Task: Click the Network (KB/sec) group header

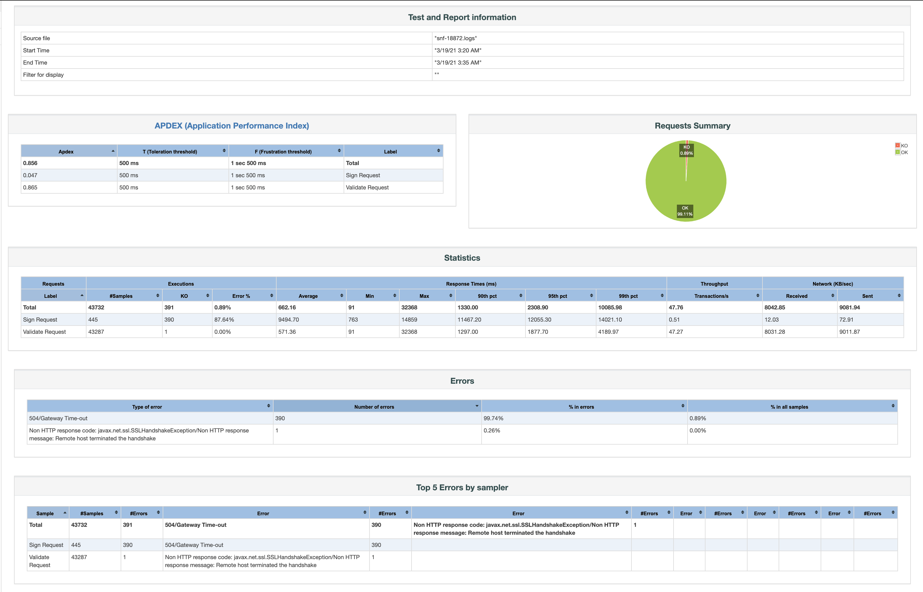Action: 833,284
